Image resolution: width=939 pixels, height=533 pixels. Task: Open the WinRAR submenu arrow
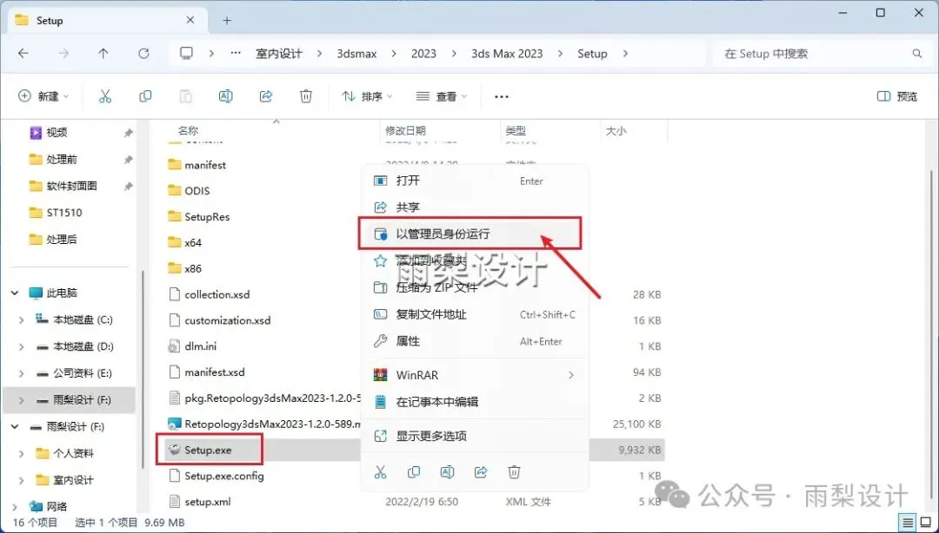point(570,375)
